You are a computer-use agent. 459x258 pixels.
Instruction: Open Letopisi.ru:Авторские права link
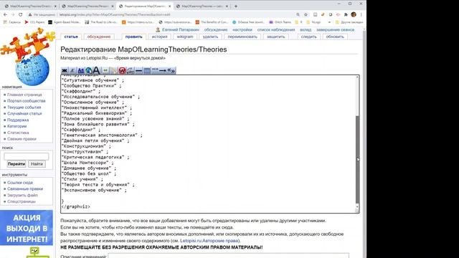209,241
